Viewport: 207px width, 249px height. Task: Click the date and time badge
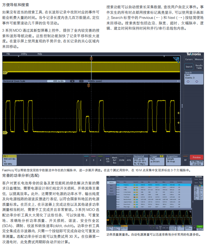(x=197, y=163)
